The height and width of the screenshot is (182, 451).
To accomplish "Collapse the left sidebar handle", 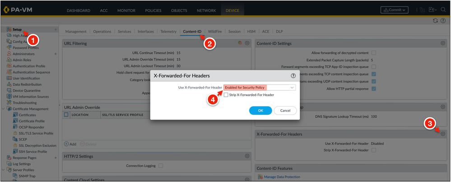I will 59,105.
